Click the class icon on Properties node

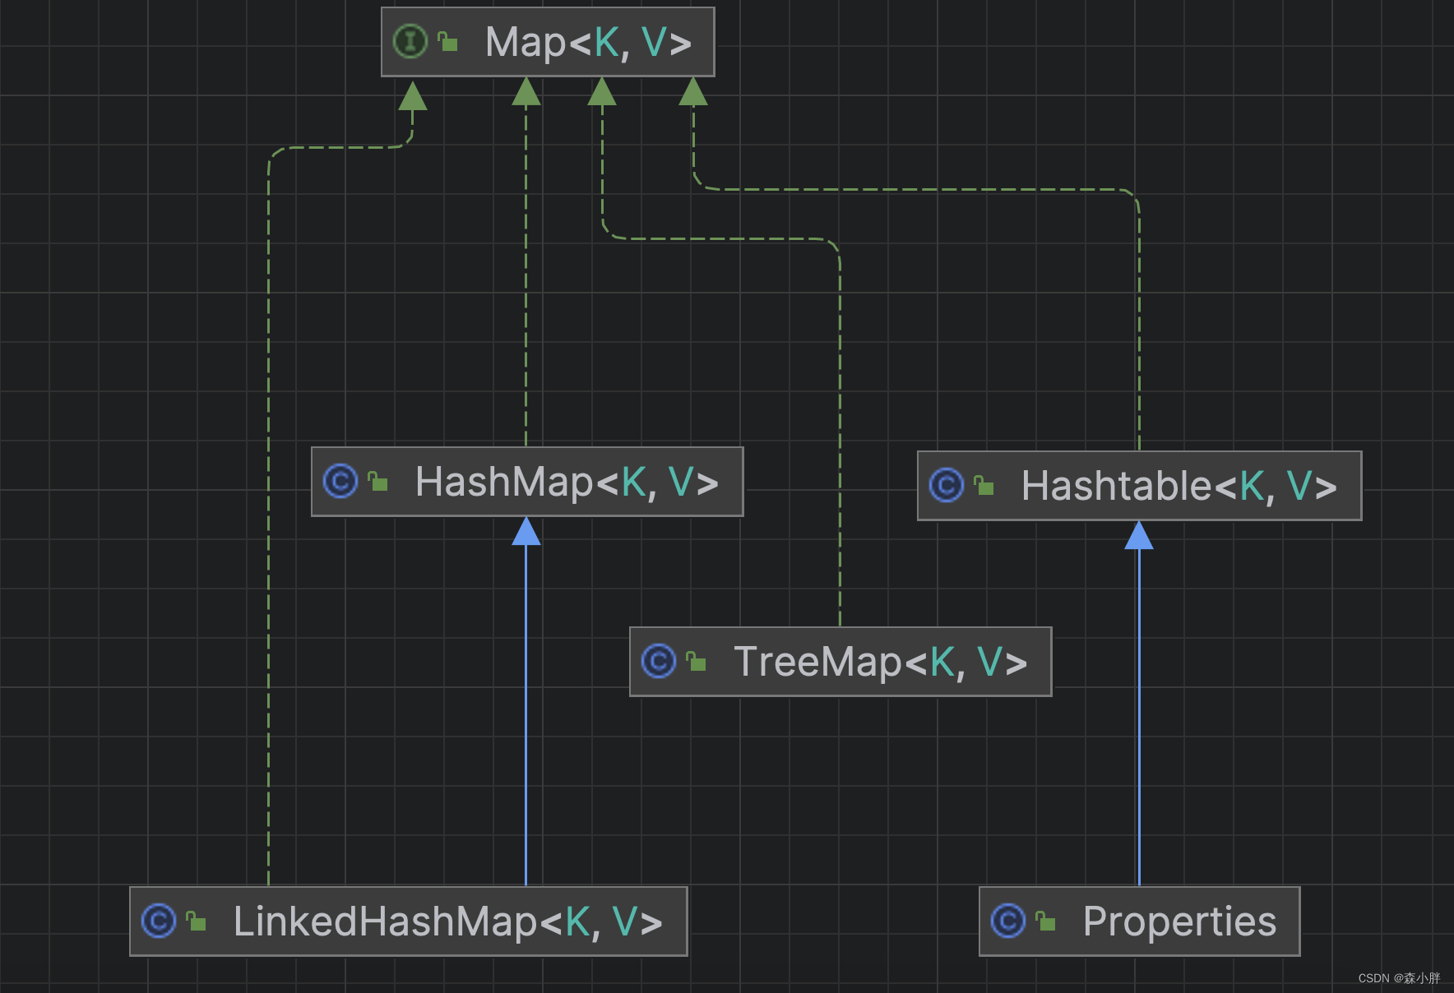[1007, 921]
